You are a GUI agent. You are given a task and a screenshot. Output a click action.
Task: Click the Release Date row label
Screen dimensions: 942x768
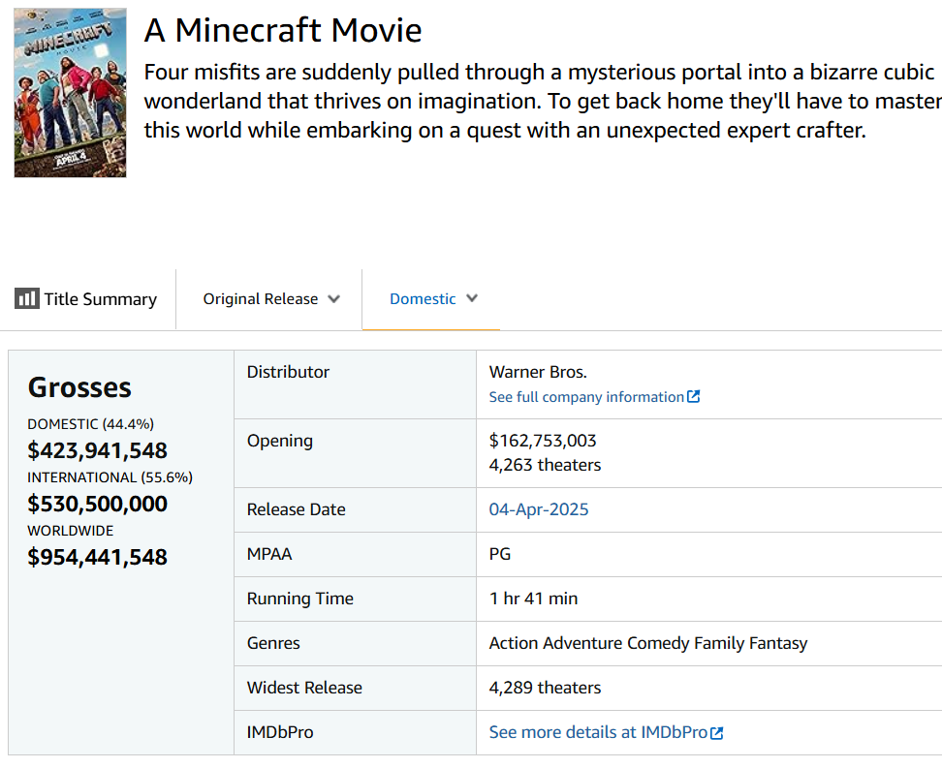297,509
